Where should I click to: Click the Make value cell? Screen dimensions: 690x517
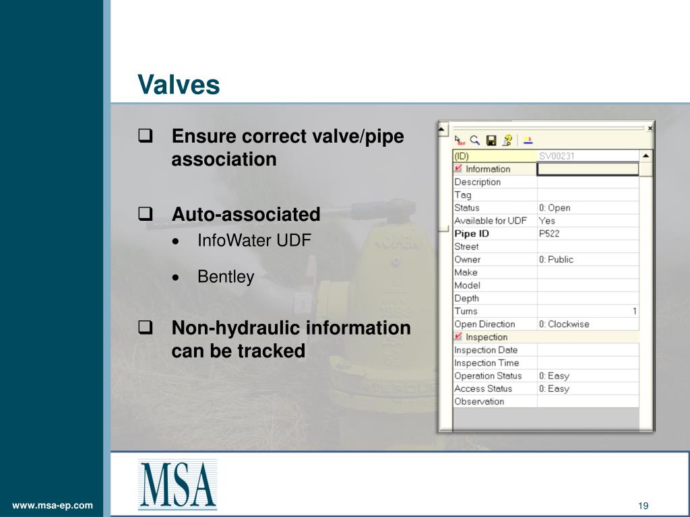(x=588, y=273)
